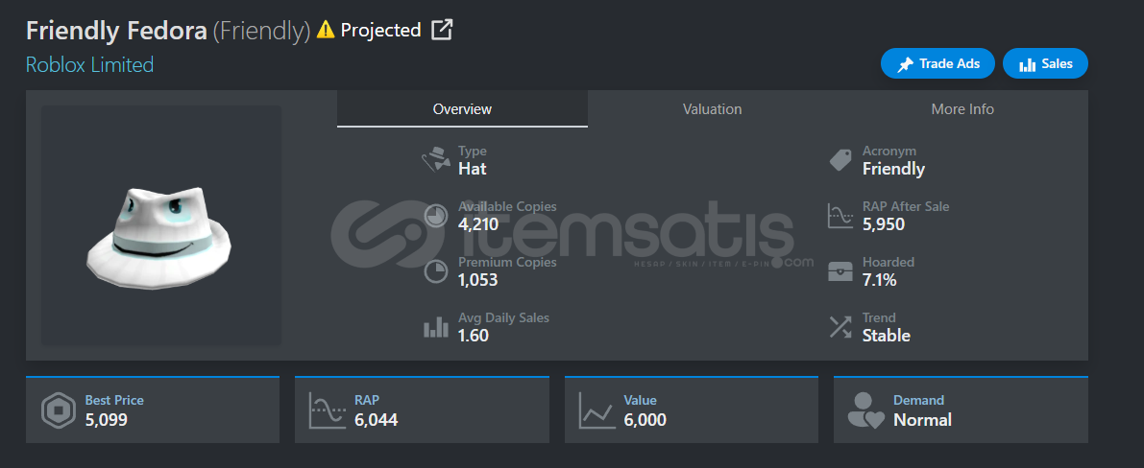Open the Trade Ads button
This screenshot has width=1144, height=468.
[x=937, y=64]
